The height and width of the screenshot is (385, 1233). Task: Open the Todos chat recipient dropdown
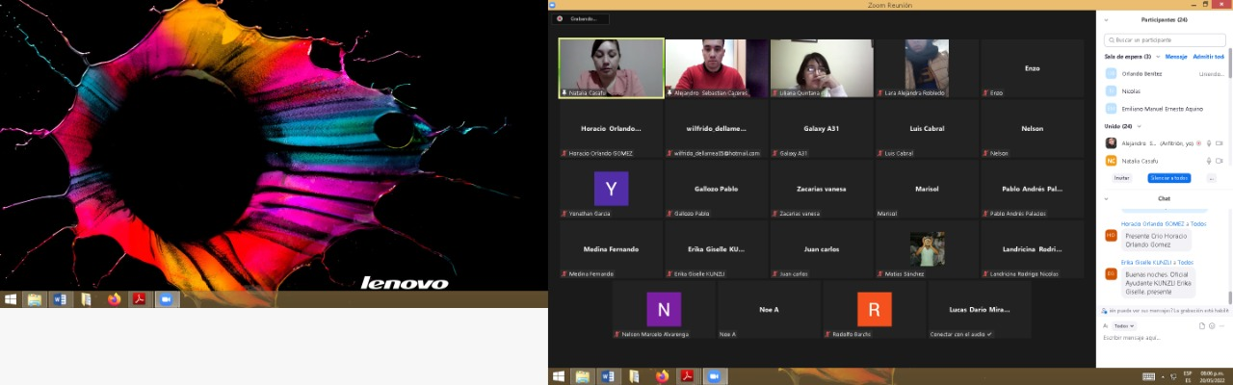click(x=1123, y=326)
